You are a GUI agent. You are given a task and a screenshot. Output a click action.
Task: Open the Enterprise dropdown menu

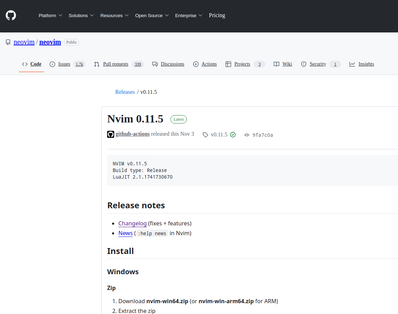click(x=188, y=15)
